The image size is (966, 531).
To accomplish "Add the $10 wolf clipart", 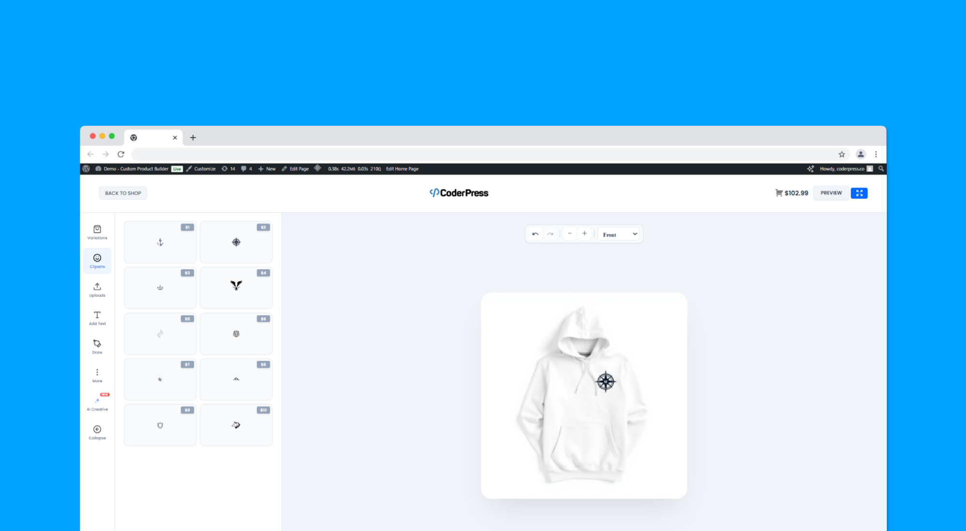I will (236, 425).
